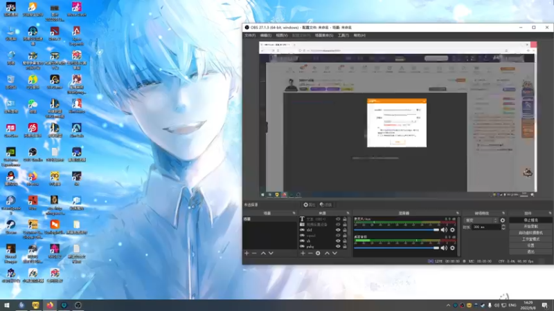Open OBS 设置 settings button
554x311 pixels.
pos(530,245)
